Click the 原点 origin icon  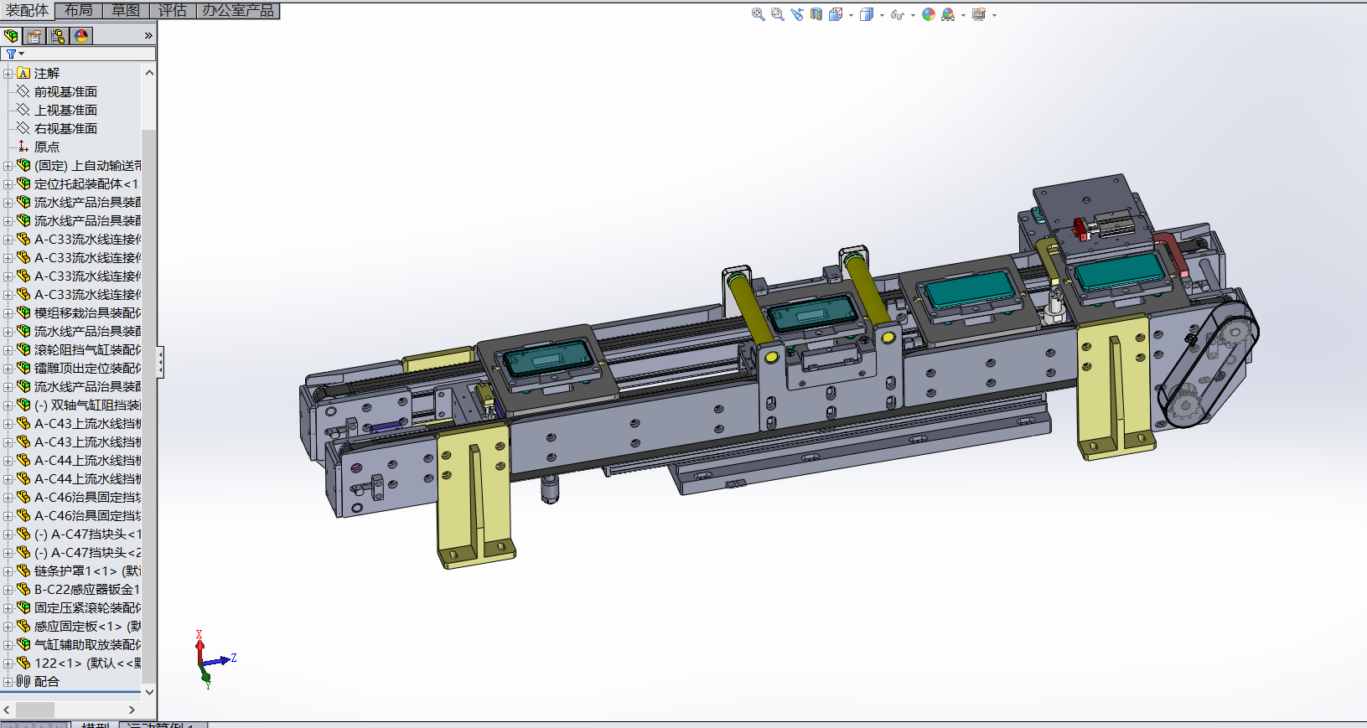[x=23, y=147]
